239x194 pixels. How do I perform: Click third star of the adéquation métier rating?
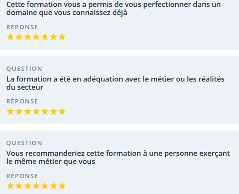(x=28, y=112)
